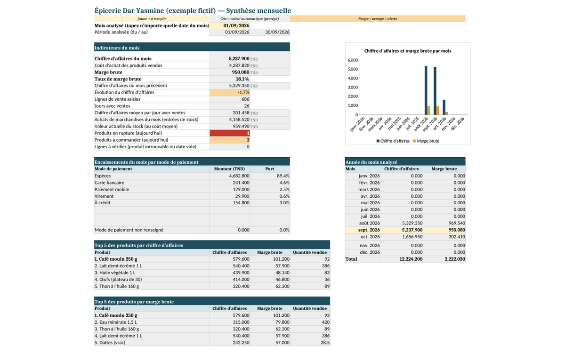Click the 'Épicerie Dar Yasmine' sheet title
The height and width of the screenshot is (353, 565).
click(193, 10)
